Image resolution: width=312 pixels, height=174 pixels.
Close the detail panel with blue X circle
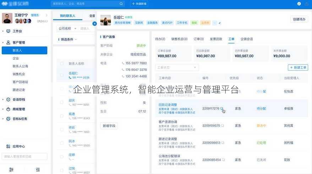(x=94, y=23)
